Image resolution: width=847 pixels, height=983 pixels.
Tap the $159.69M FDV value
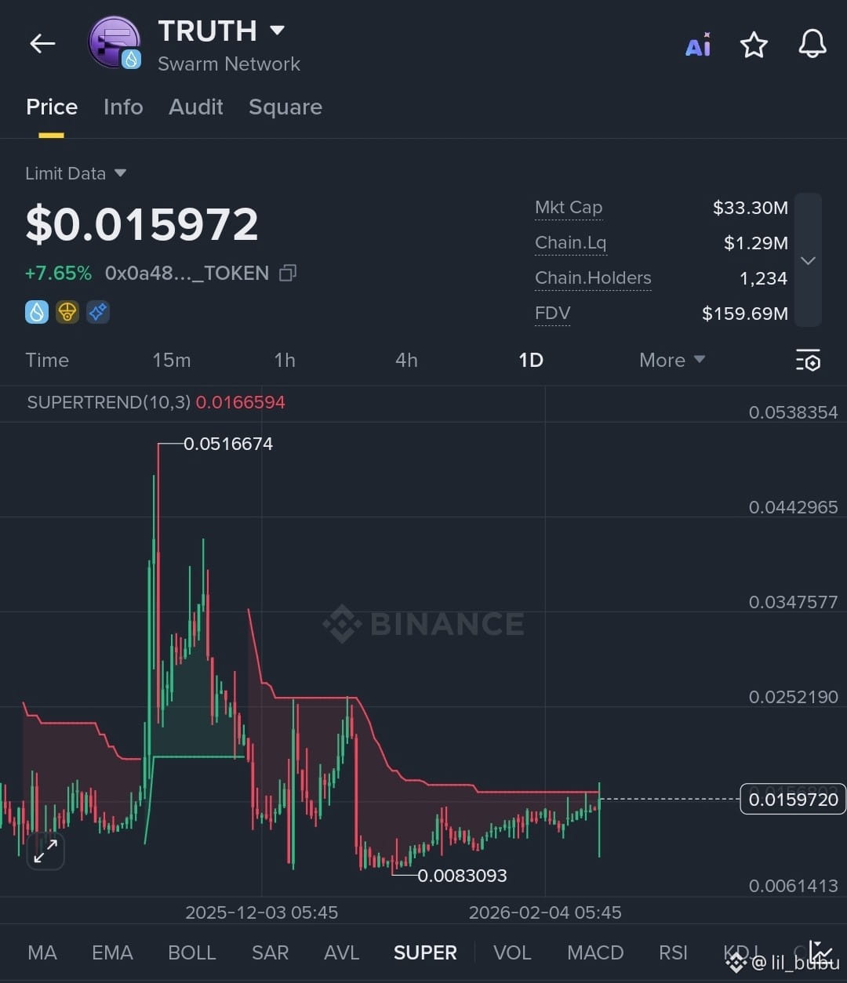[745, 314]
